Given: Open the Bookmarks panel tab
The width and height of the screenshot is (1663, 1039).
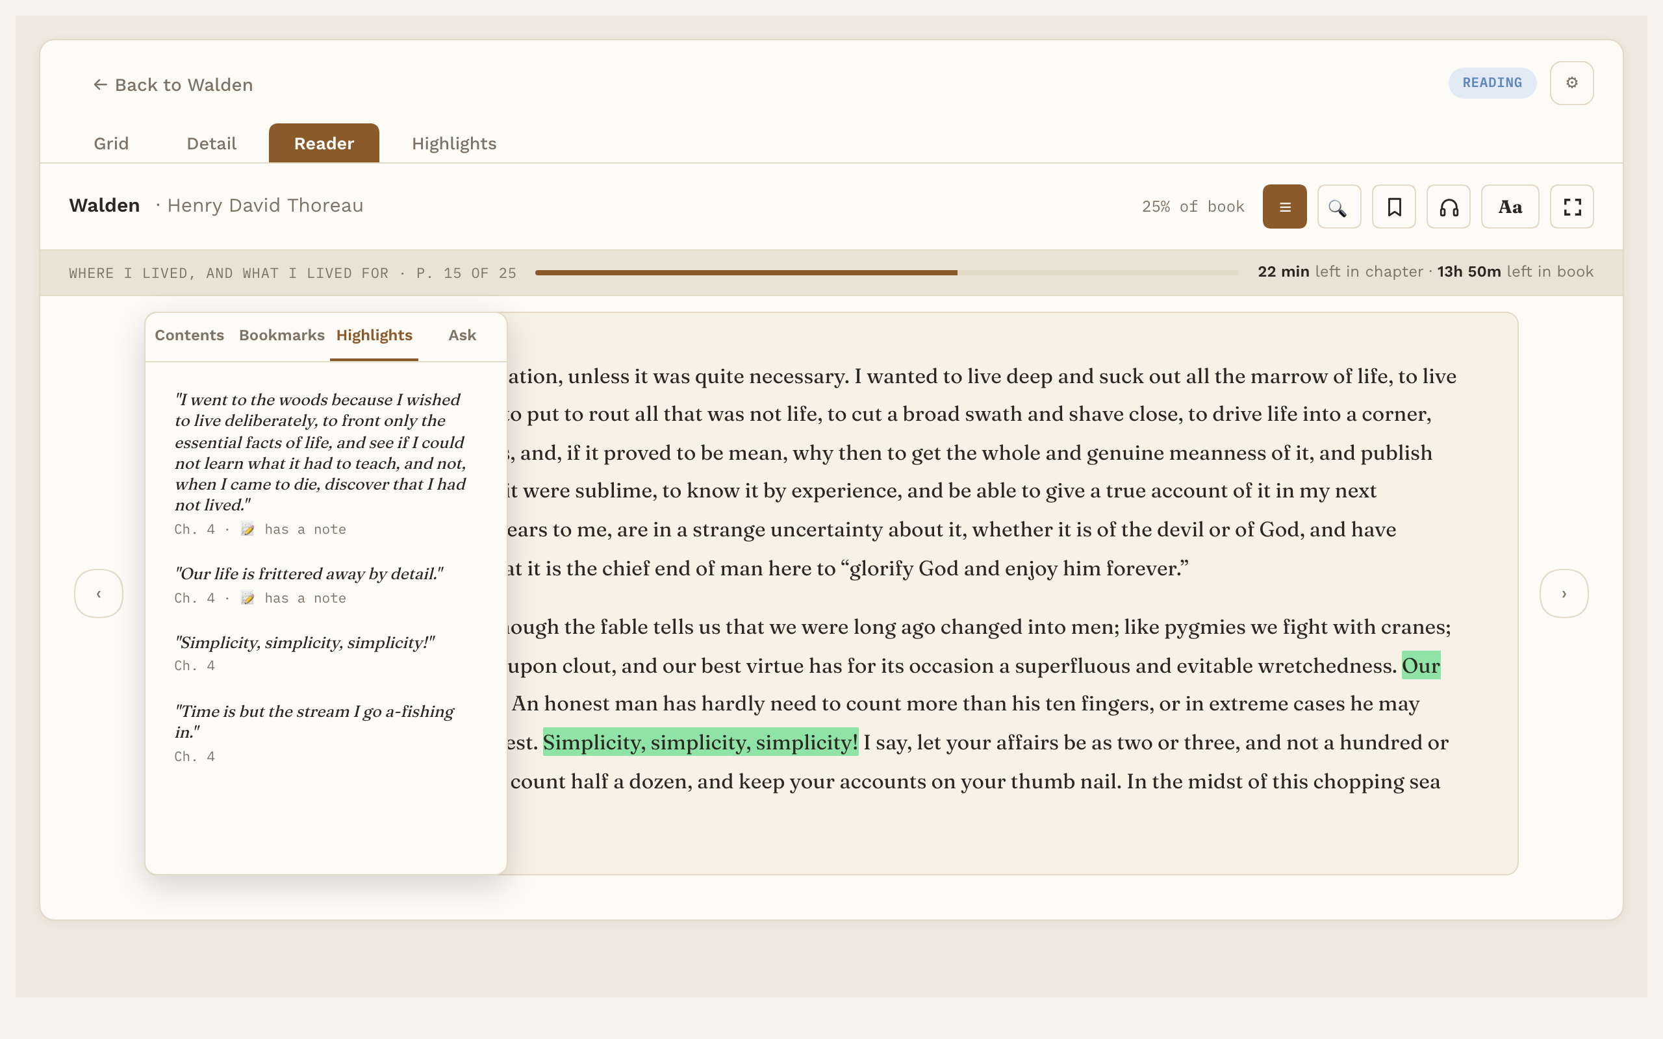Looking at the screenshot, I should 282,335.
